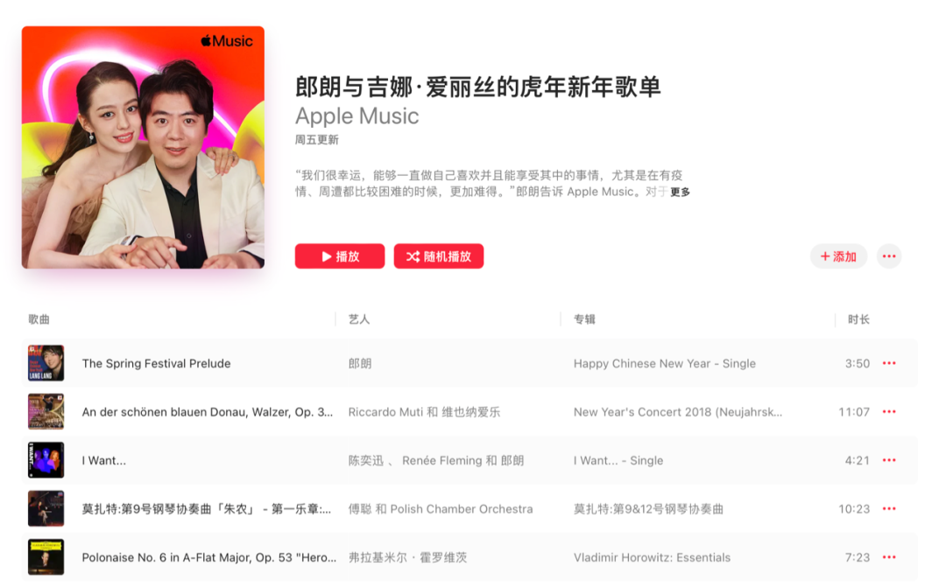Click the I Want... track artwork
The image size is (946, 582).
(46, 460)
